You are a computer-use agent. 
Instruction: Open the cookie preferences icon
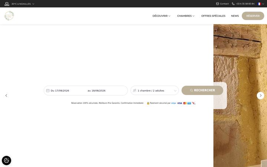(x=6, y=160)
